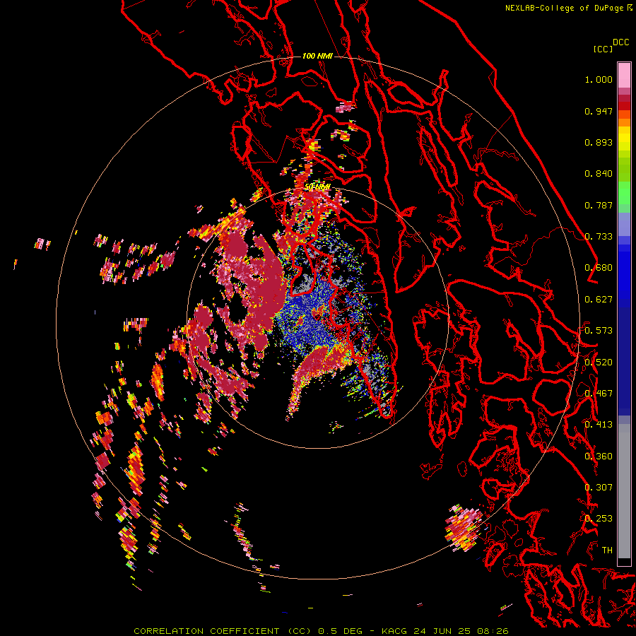The image size is (636, 636).
Task: Pick the light pink swatch at color bar top
Action: tap(624, 76)
